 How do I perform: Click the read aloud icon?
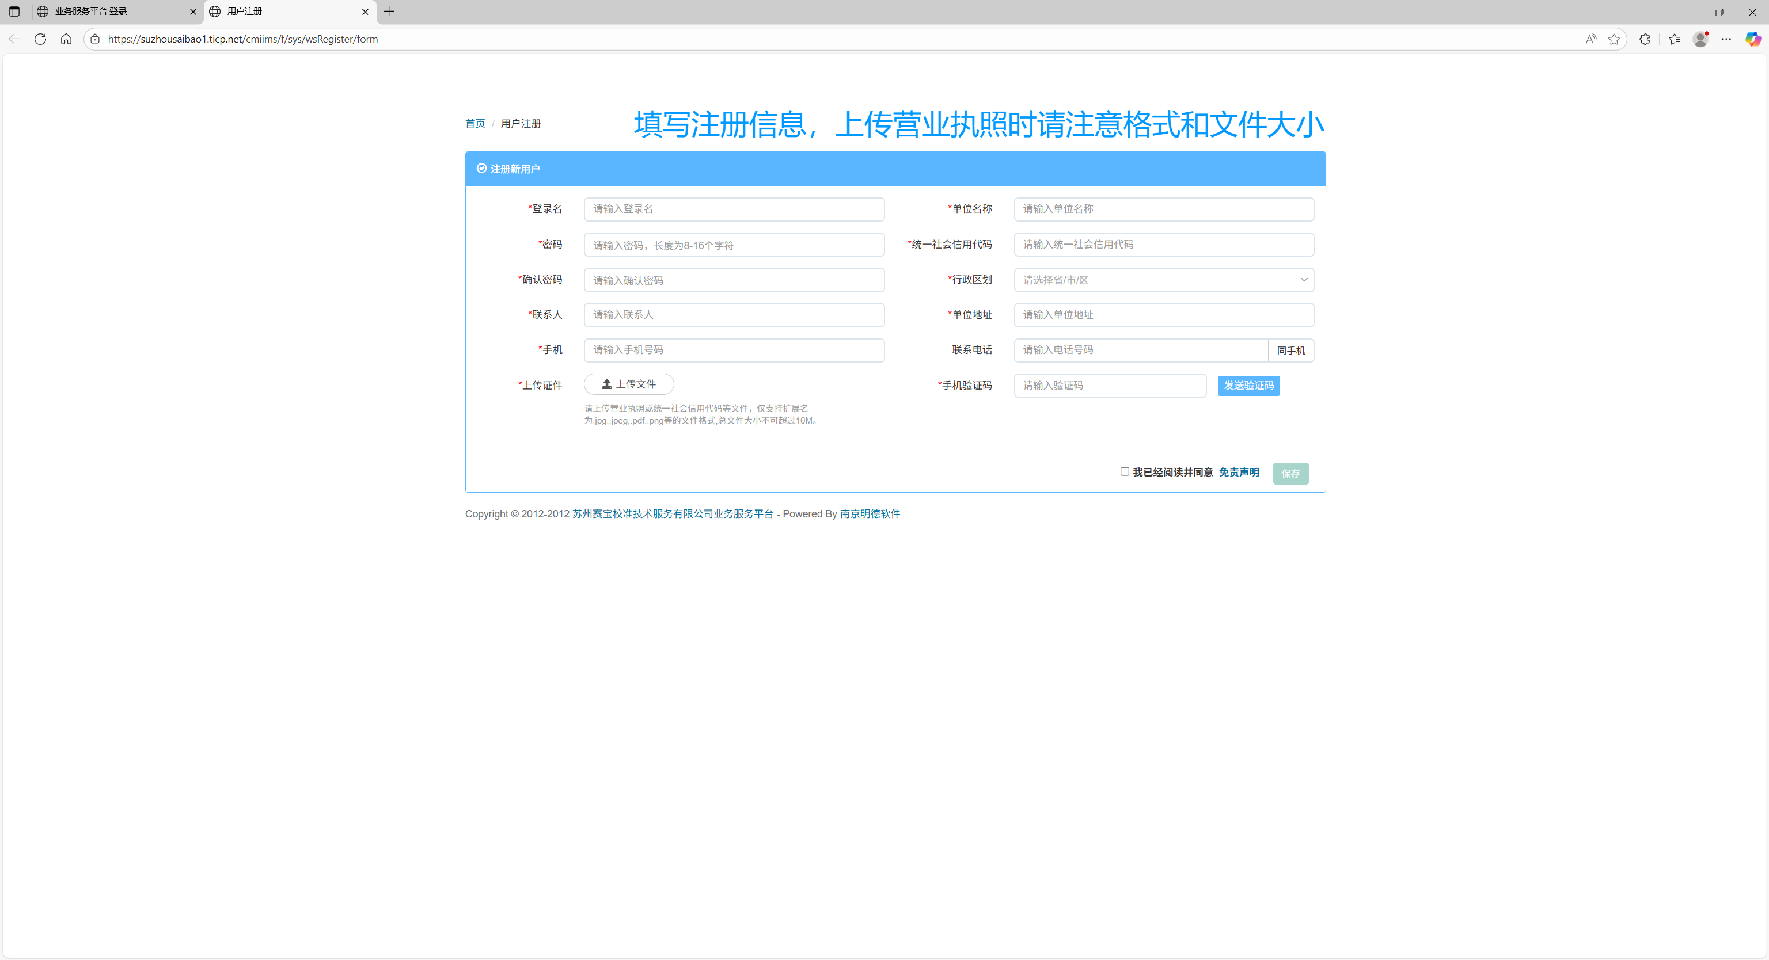point(1590,39)
